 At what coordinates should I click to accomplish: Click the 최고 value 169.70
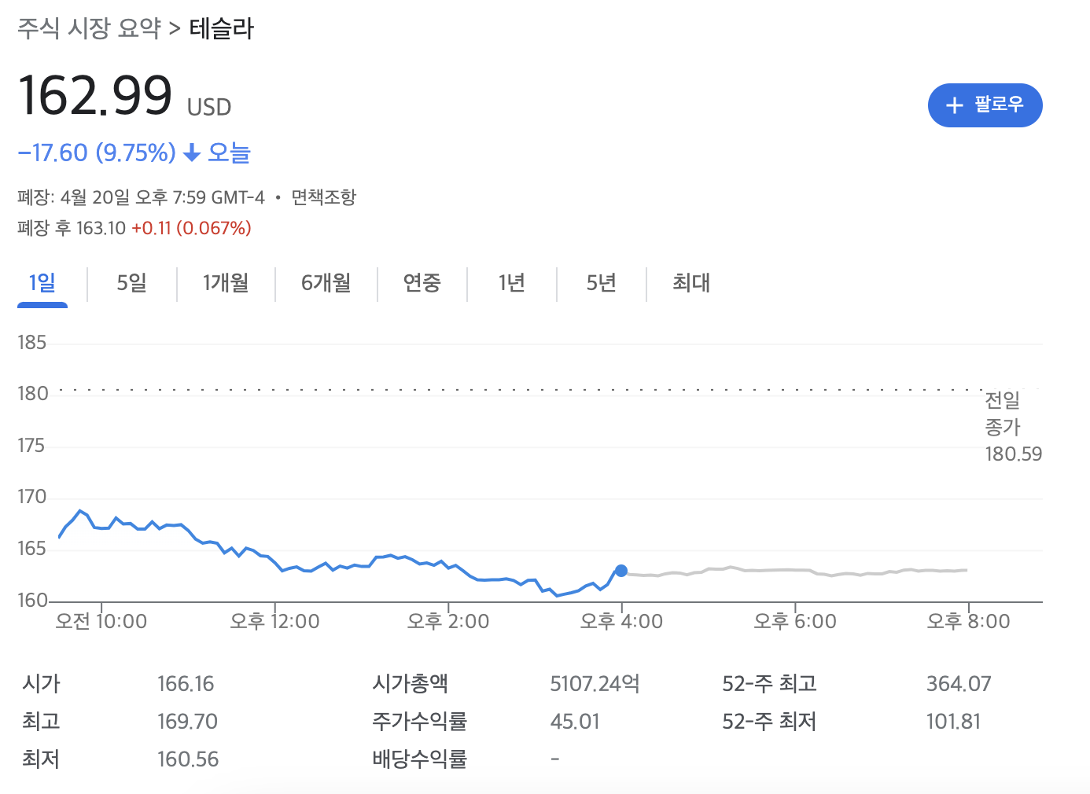point(187,722)
